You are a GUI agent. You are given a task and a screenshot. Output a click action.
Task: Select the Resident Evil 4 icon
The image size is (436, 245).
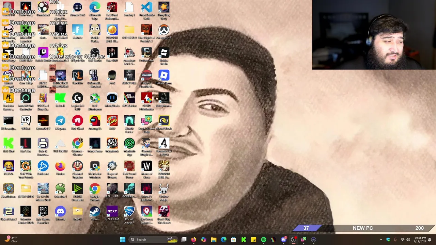pyautogui.click(x=164, y=147)
